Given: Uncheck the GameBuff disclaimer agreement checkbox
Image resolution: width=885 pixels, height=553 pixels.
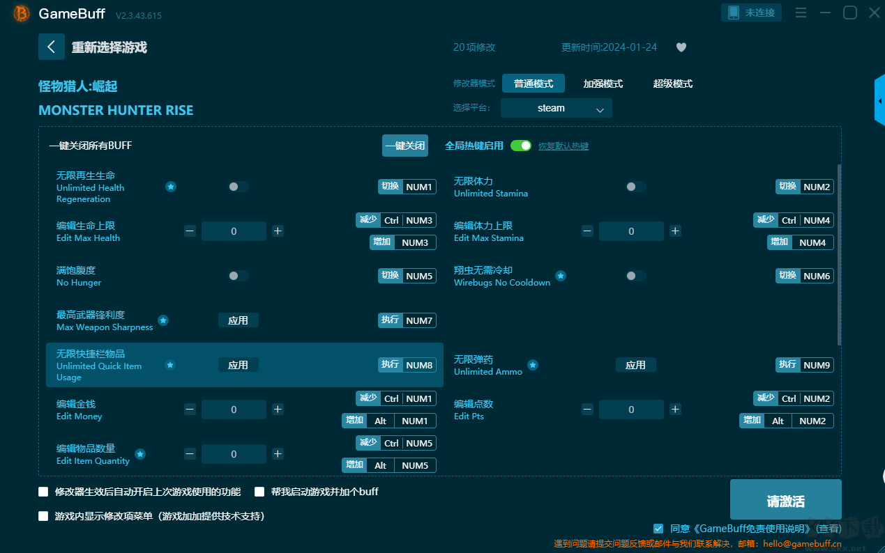Looking at the screenshot, I should click(x=658, y=529).
